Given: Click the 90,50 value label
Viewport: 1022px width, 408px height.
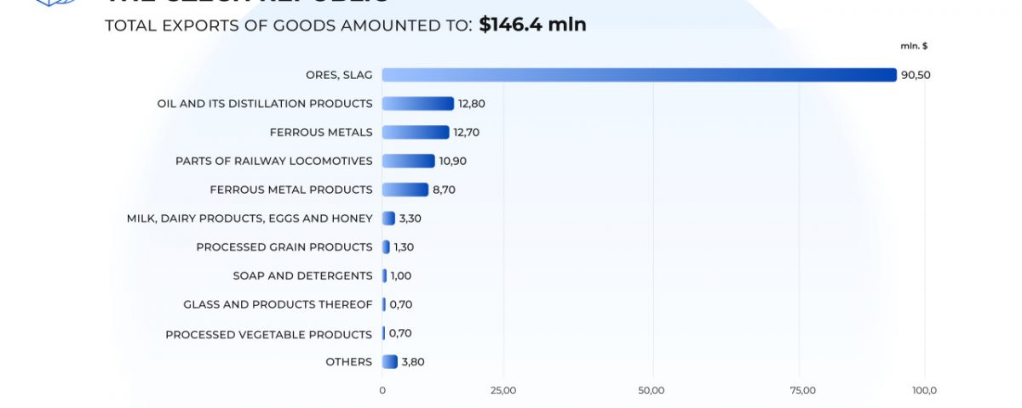Looking at the screenshot, I should pos(916,75).
